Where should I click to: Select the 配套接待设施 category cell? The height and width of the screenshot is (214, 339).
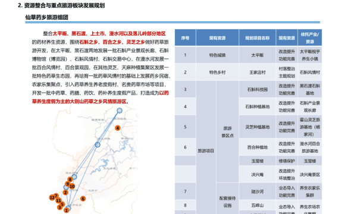point(227,202)
